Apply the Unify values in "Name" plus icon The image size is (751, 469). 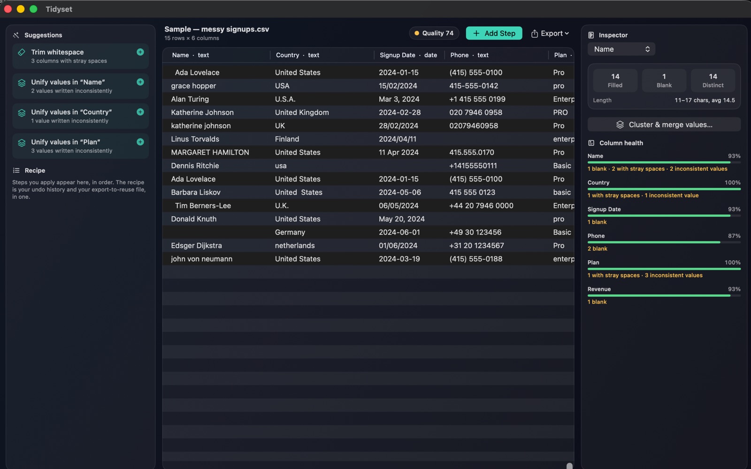click(140, 82)
